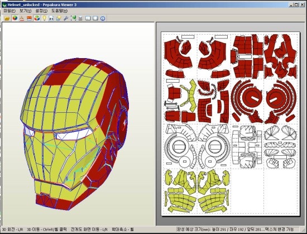Select the right white gear-ring outline part

pos(215,146)
